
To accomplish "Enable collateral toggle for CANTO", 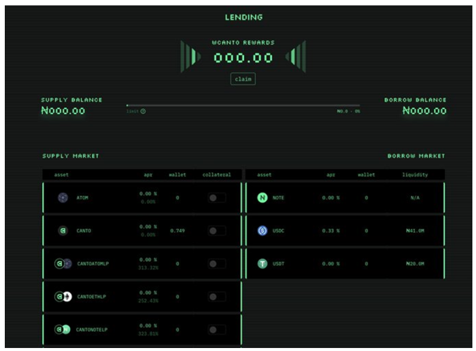I will tap(217, 230).
